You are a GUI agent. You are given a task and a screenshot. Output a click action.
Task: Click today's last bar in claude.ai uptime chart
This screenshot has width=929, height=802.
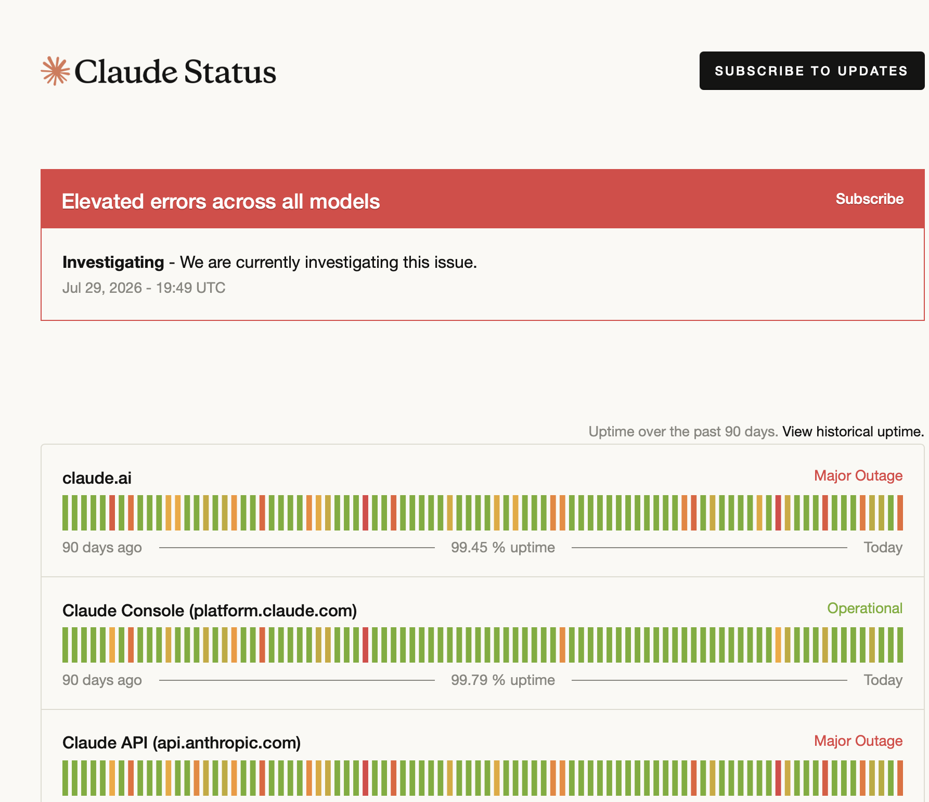point(900,513)
